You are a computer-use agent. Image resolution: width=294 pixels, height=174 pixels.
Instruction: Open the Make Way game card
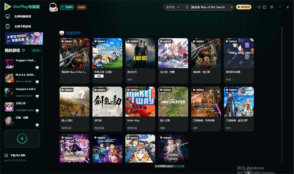click(140, 109)
